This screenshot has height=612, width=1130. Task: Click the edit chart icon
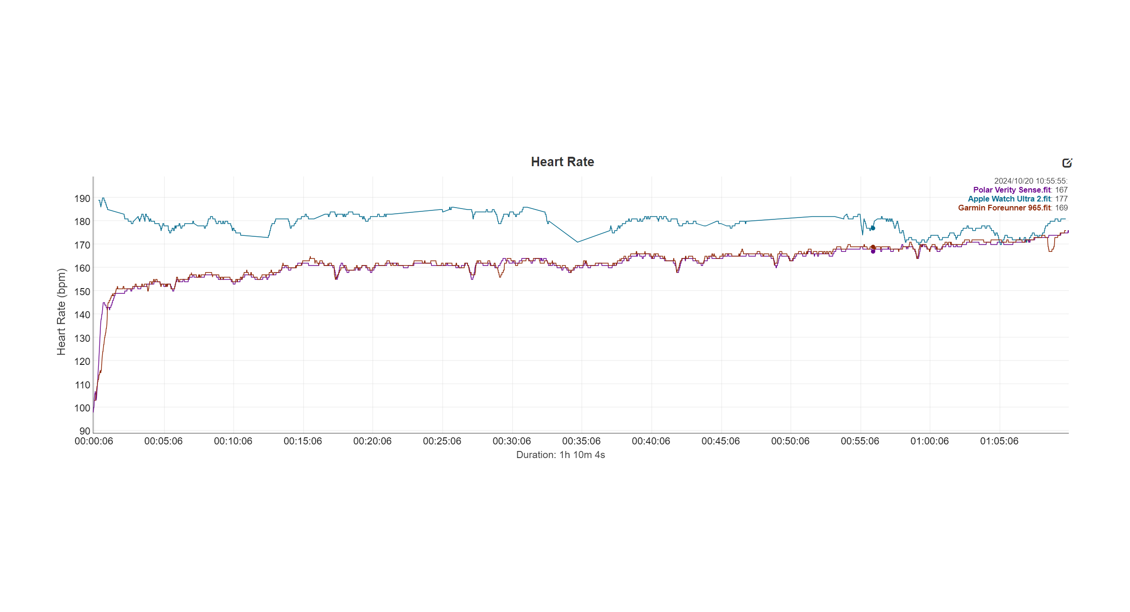(x=1067, y=163)
